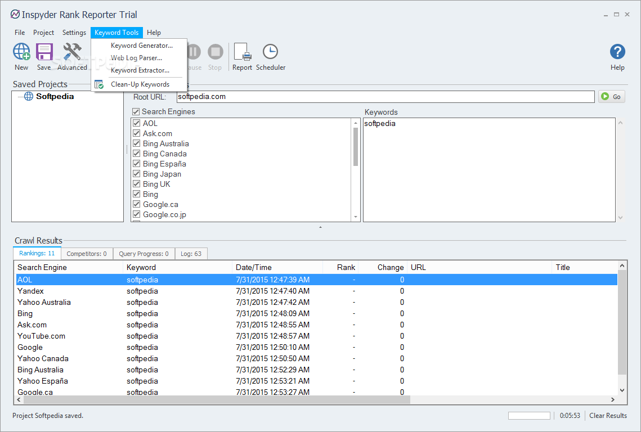The width and height of the screenshot is (641, 432).
Task: Switch to the Query Progress: 0 tab
Action: pos(144,254)
